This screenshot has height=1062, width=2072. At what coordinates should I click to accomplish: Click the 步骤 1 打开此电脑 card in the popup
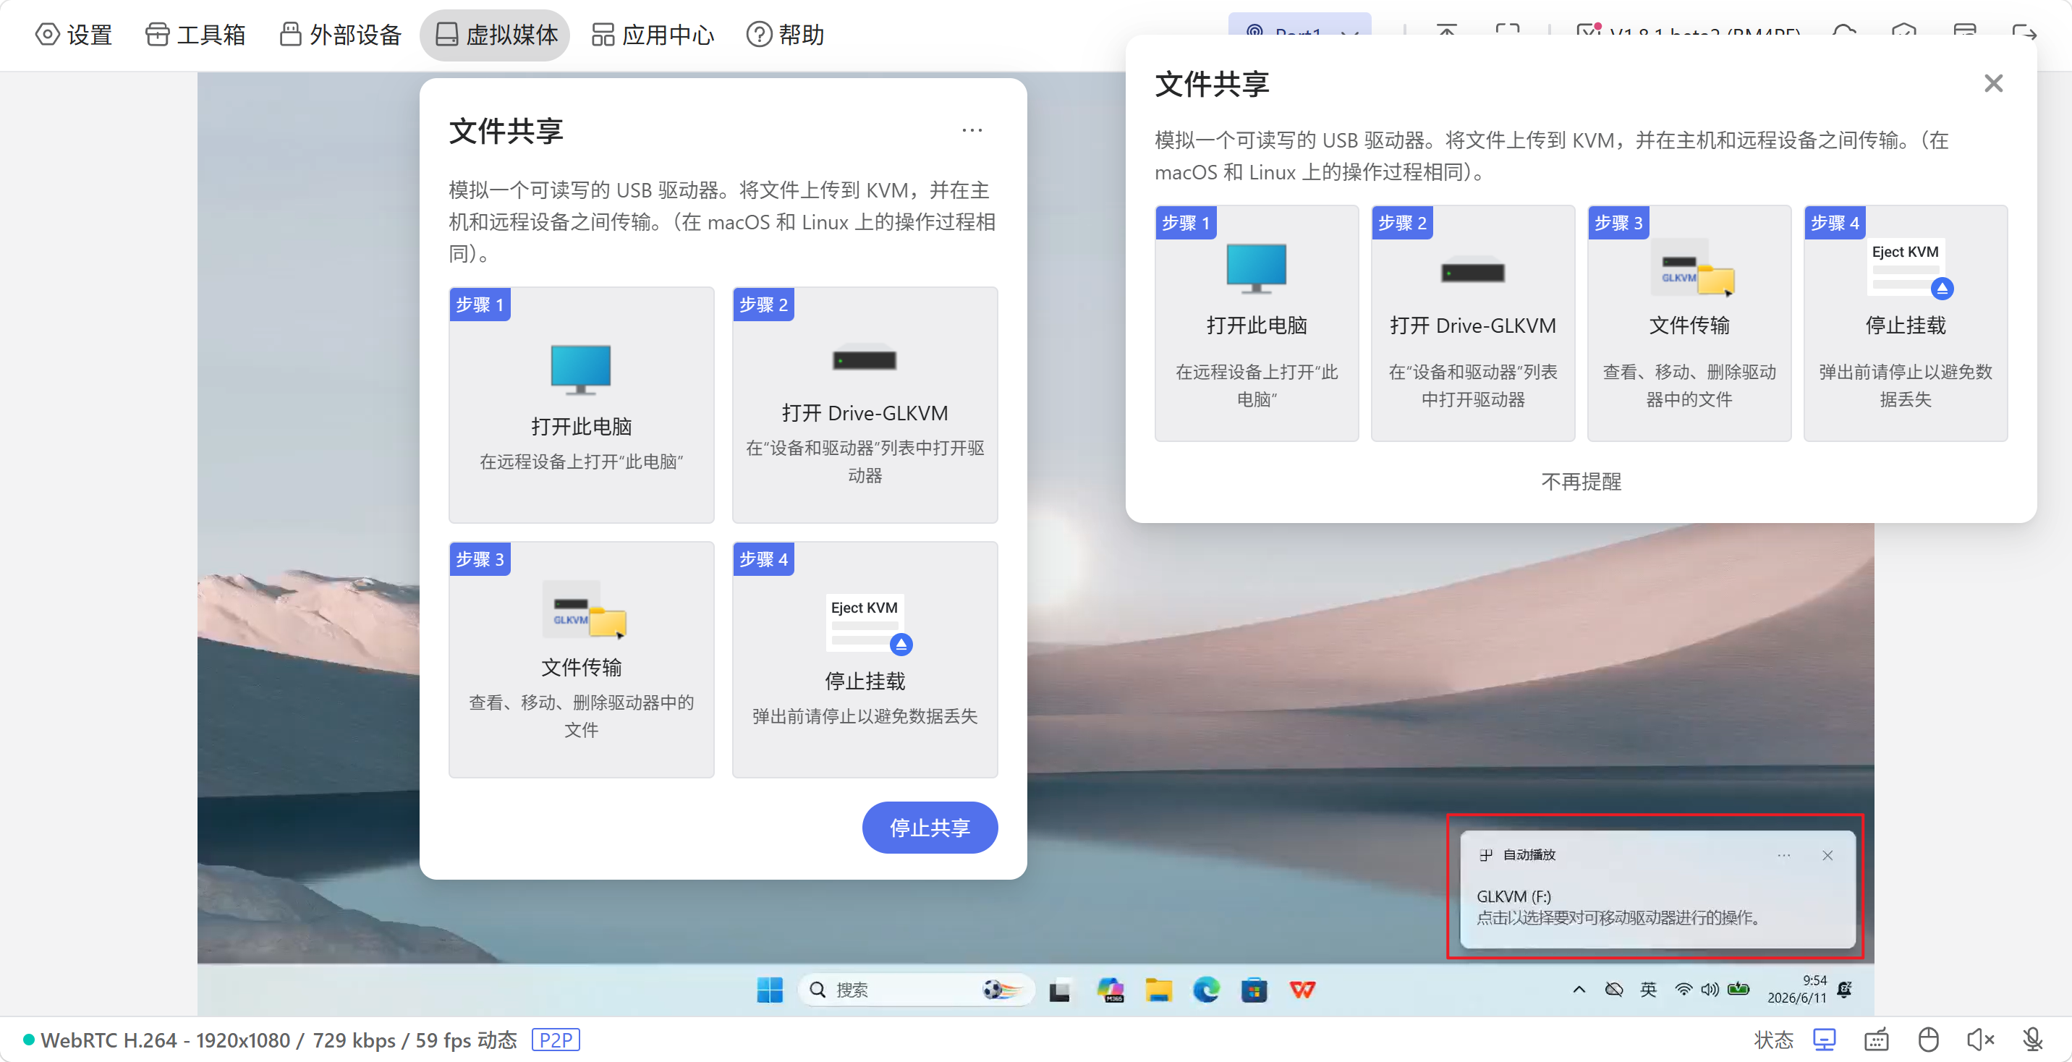click(1257, 323)
